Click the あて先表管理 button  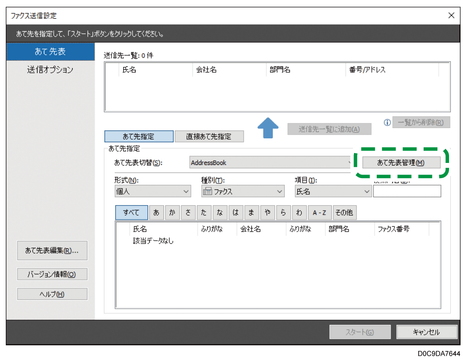click(400, 163)
